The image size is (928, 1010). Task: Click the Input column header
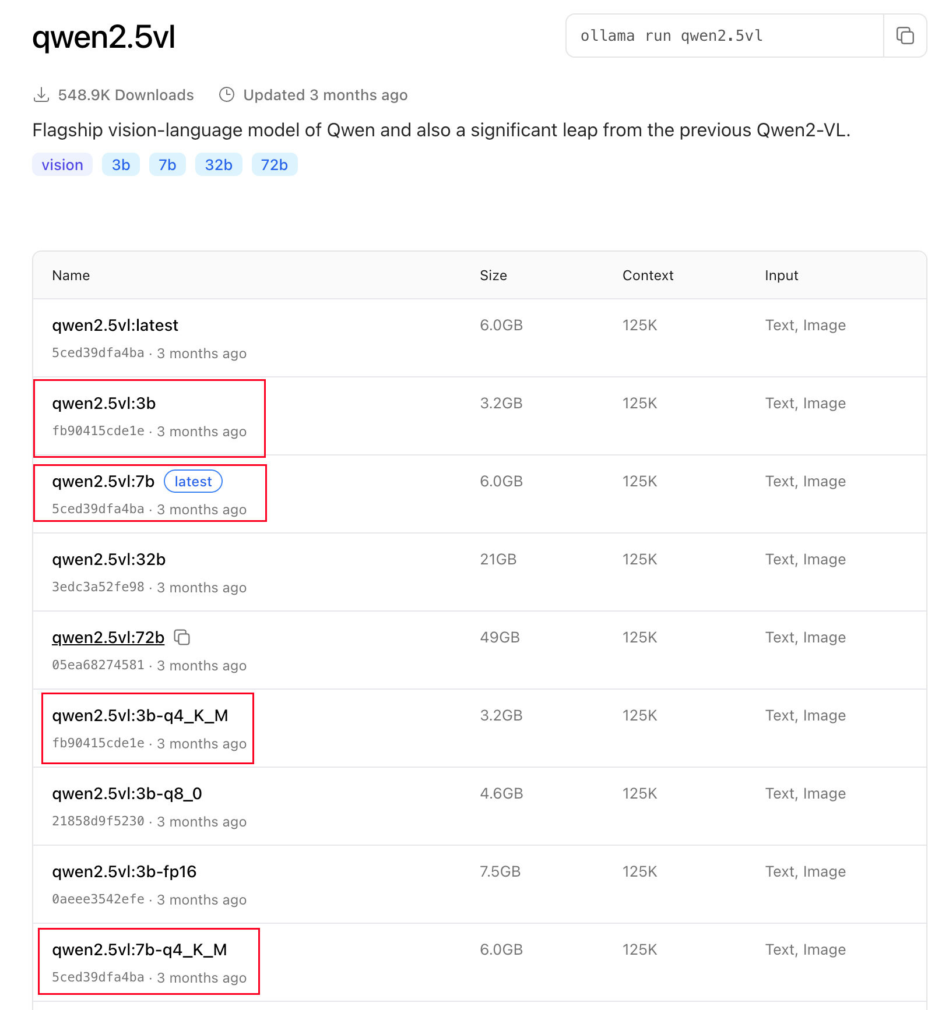781,276
